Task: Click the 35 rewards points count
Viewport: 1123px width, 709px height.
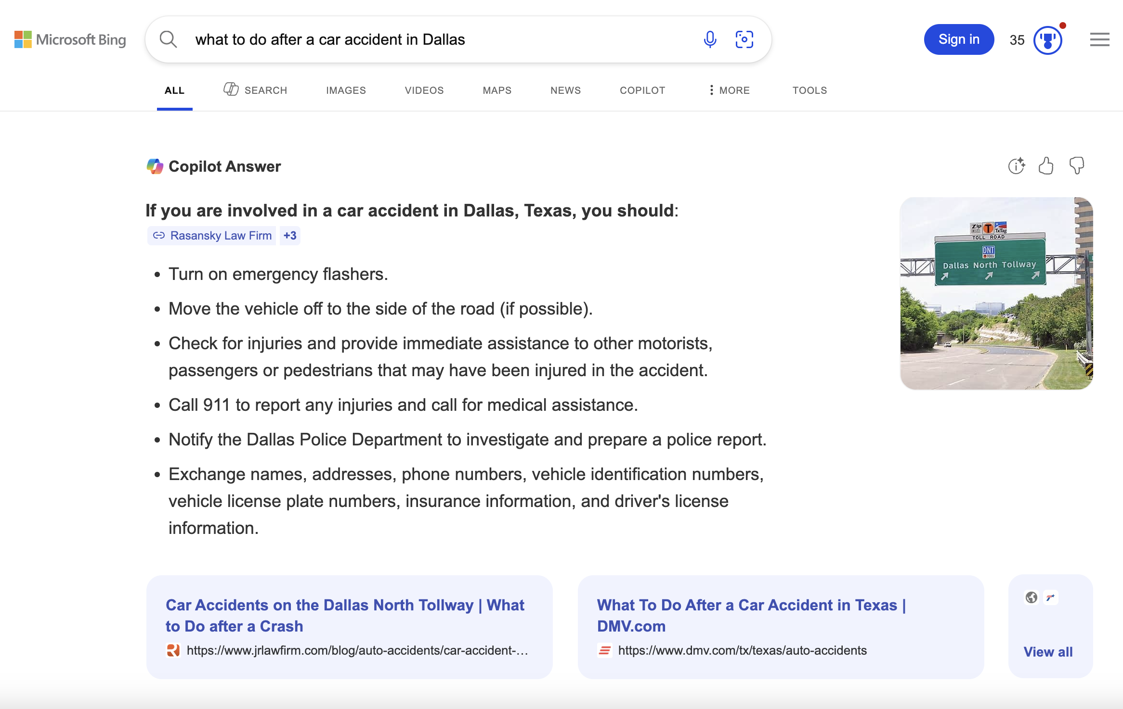Action: point(1017,40)
